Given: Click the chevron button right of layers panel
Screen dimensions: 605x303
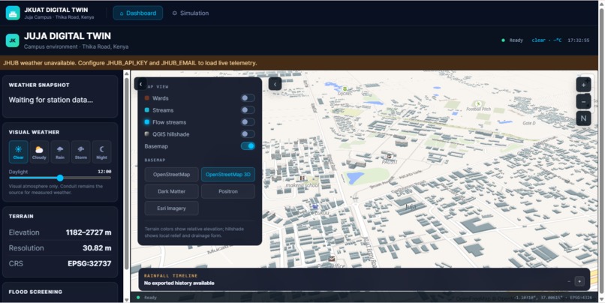Looking at the screenshot, I should 275,84.
